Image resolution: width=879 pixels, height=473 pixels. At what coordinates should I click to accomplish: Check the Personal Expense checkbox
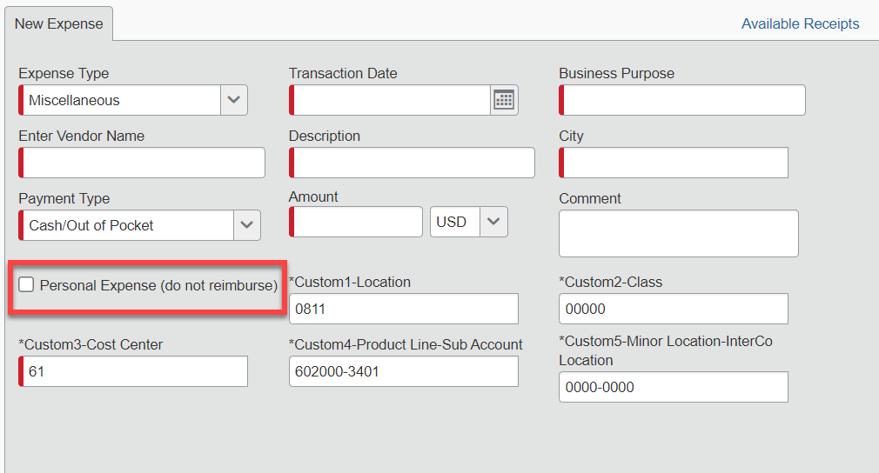(x=27, y=285)
